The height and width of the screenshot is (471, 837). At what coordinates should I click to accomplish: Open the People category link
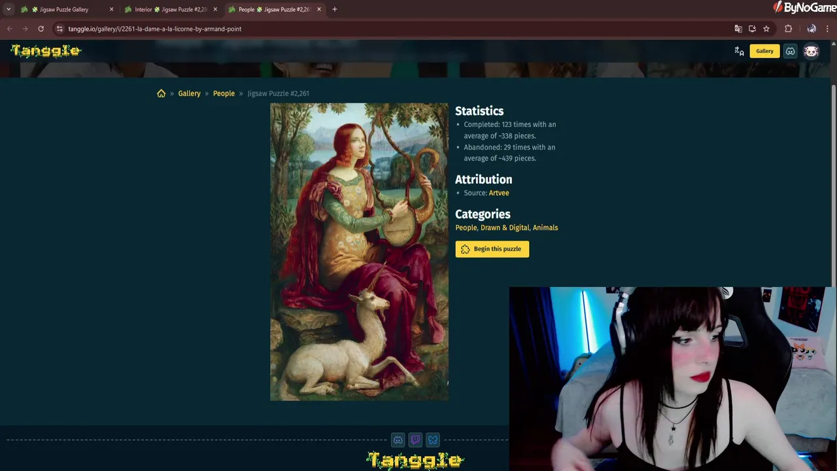466,228
